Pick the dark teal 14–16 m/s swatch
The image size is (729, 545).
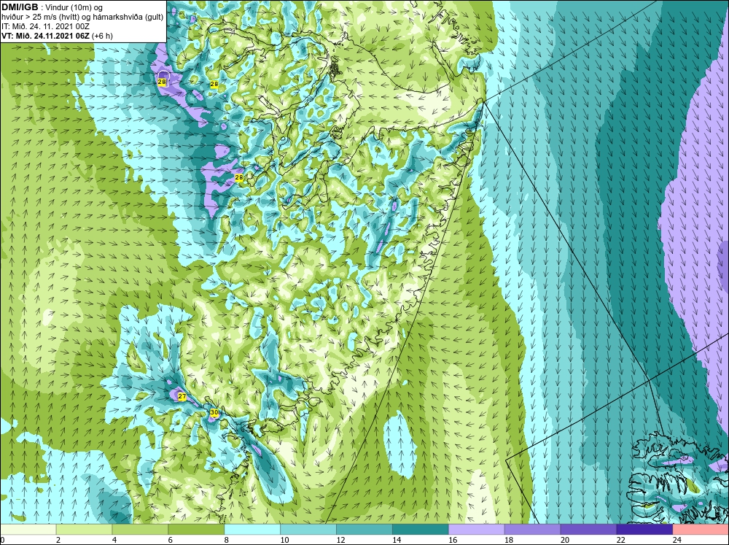coord(421,529)
